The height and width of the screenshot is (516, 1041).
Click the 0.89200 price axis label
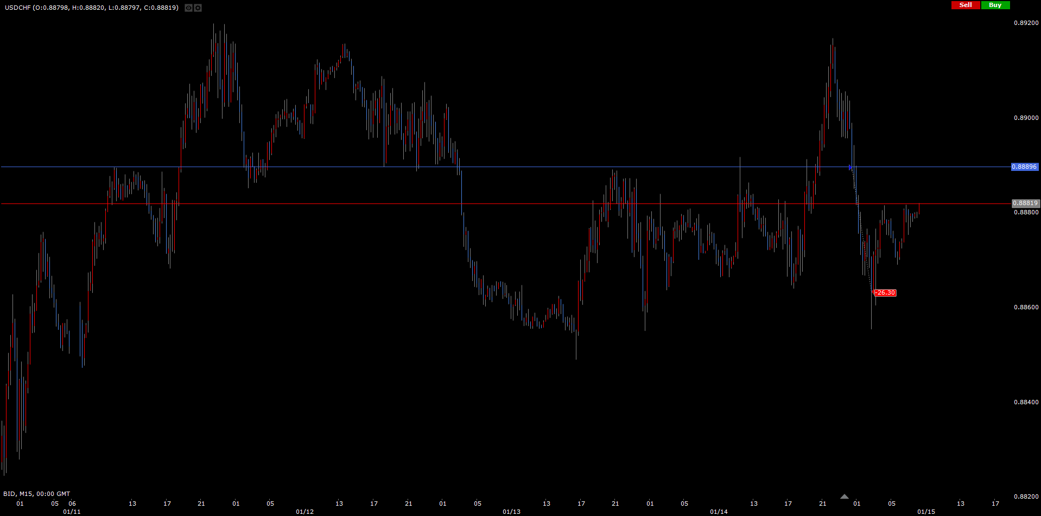pos(1026,23)
